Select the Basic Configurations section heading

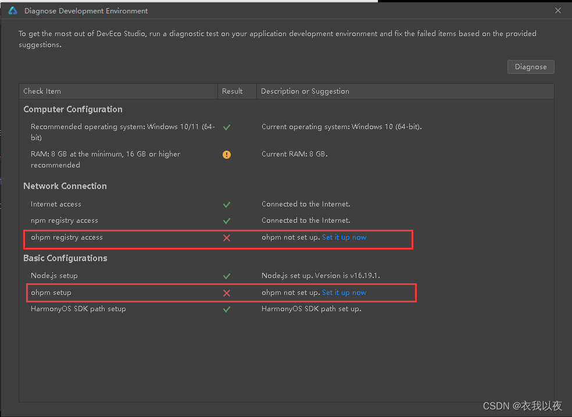point(65,258)
